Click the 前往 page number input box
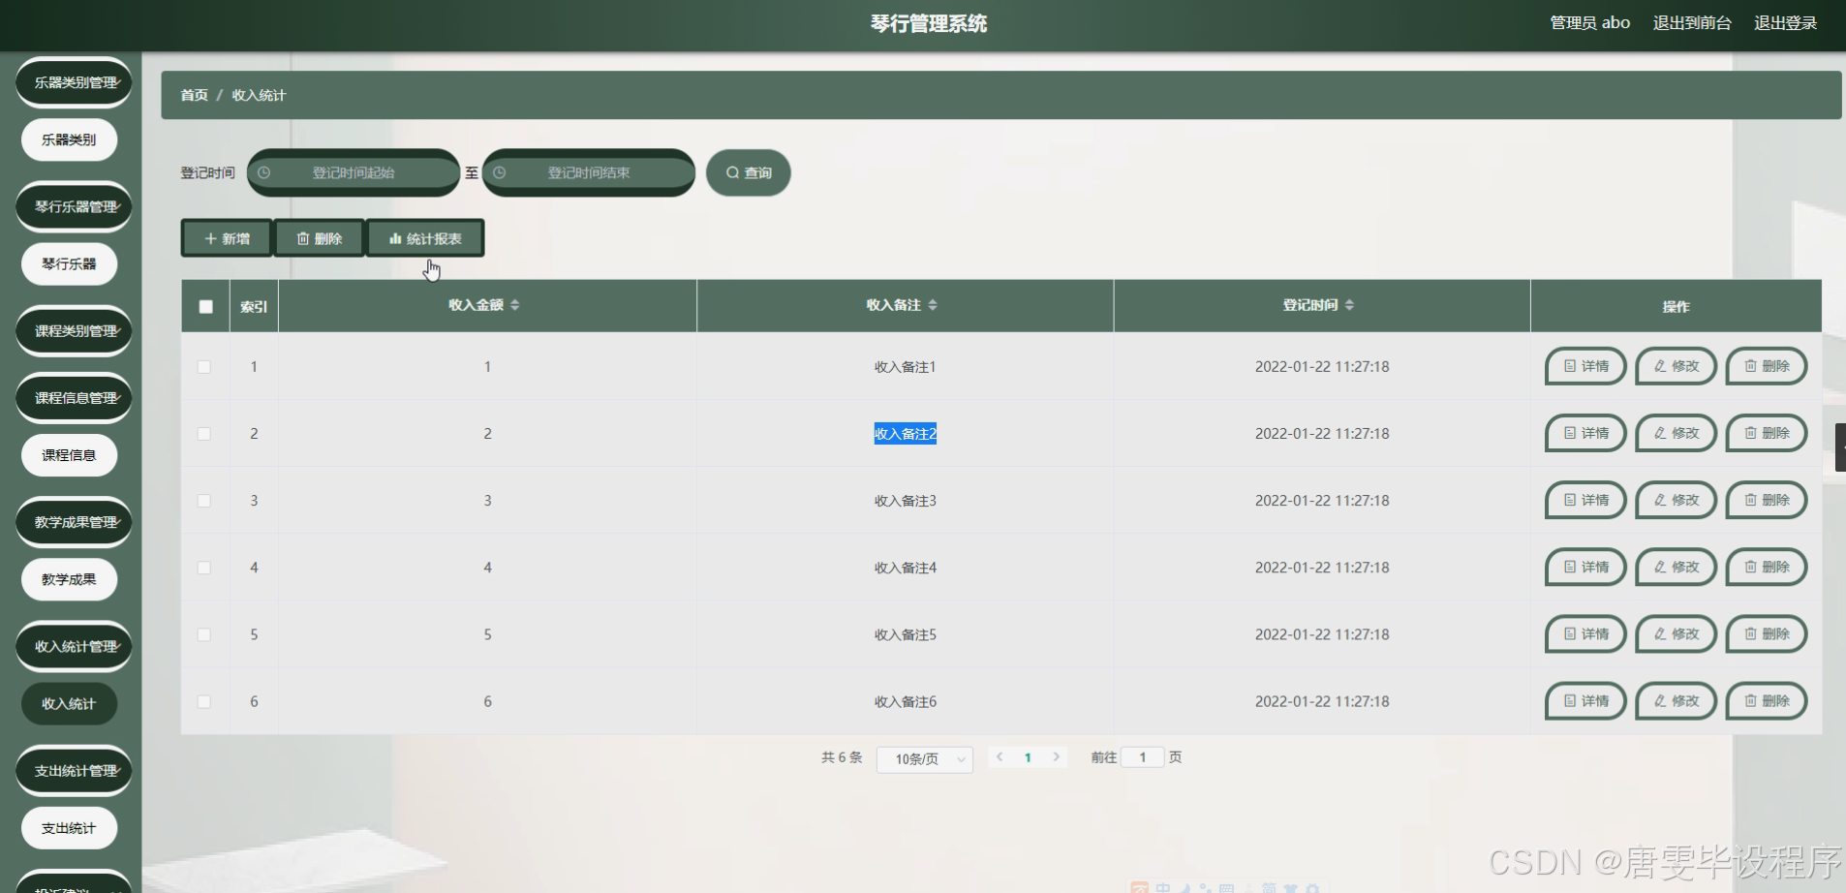The image size is (1846, 893). [1143, 757]
